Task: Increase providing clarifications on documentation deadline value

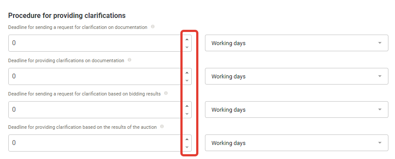Action: coord(187,73)
